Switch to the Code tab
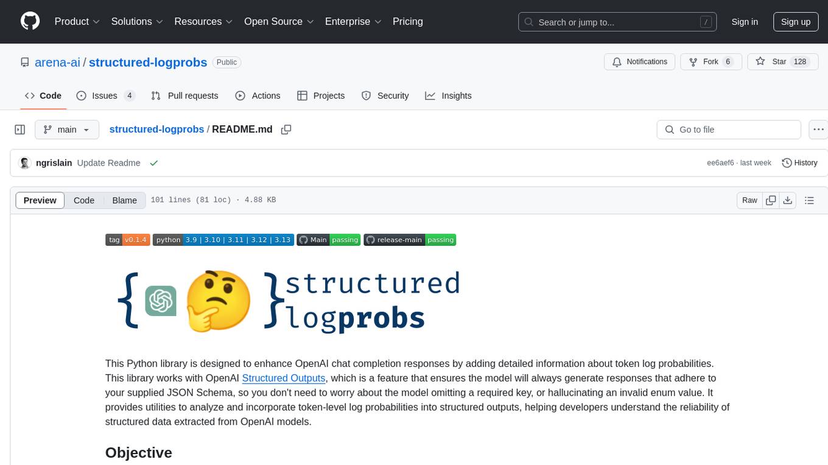 [43, 96]
